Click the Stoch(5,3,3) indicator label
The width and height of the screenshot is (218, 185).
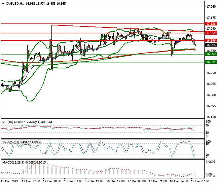11,142
